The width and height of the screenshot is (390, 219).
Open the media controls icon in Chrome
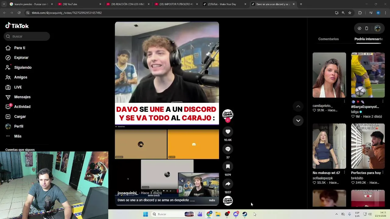[x=371, y=13]
